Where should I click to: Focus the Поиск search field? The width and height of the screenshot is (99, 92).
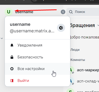(x=83, y=12)
